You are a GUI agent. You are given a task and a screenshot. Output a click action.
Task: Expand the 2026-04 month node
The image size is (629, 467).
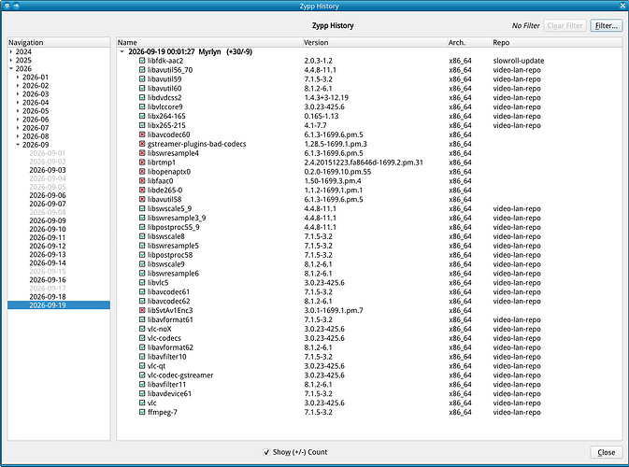pos(18,102)
